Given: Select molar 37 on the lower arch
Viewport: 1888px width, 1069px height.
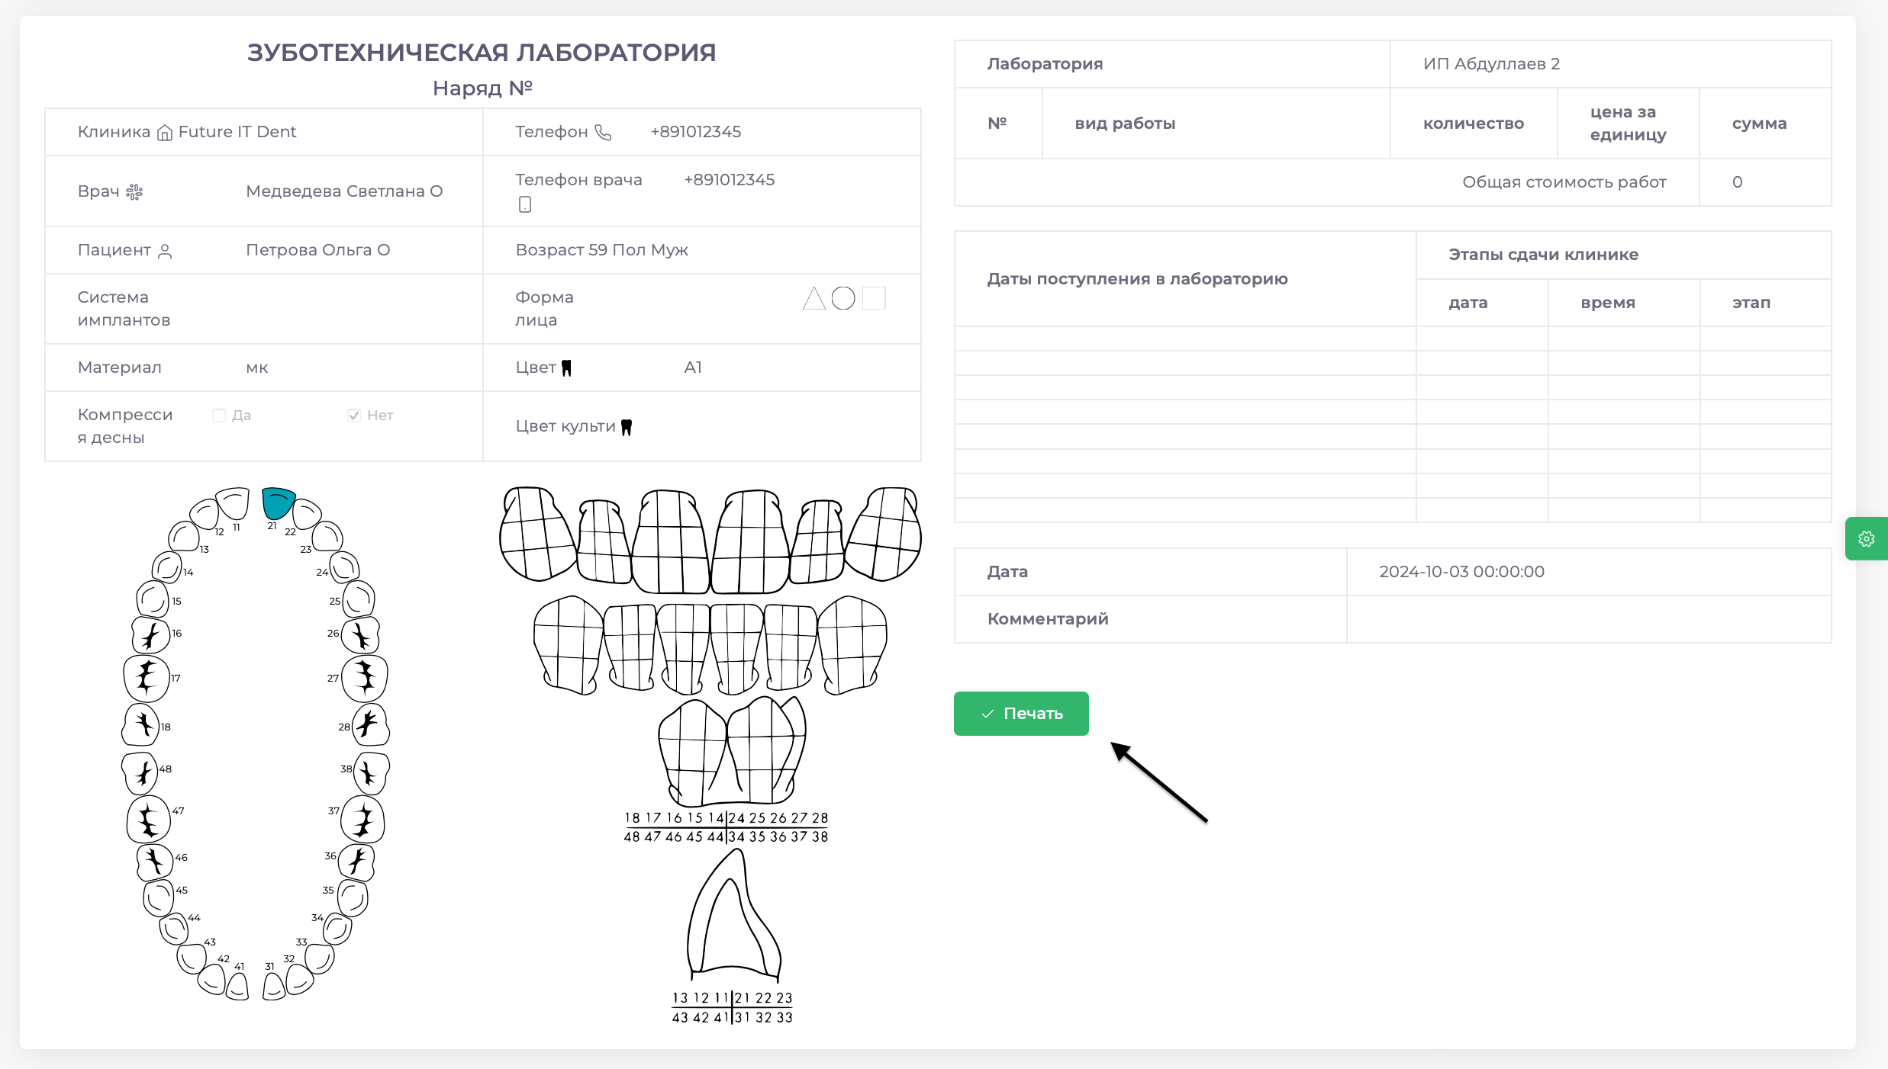Looking at the screenshot, I should point(362,820).
